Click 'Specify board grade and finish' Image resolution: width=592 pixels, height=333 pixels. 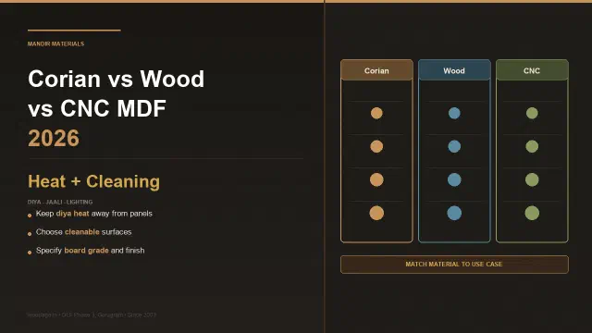(x=91, y=251)
